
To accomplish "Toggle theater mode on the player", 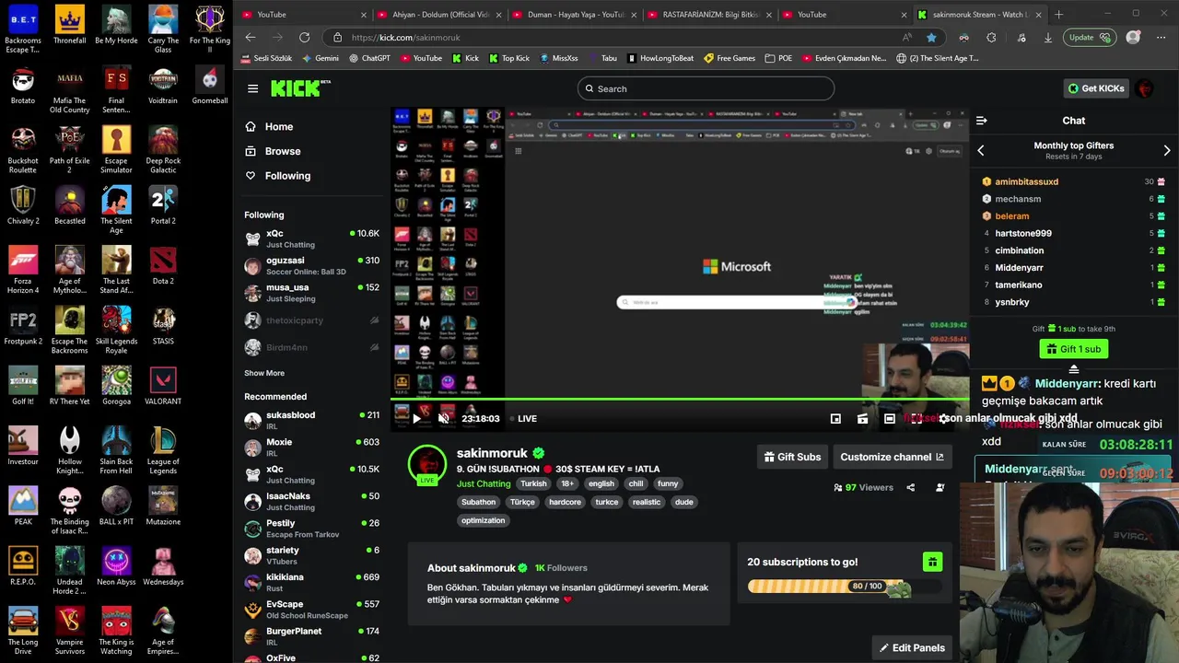I will [x=889, y=418].
